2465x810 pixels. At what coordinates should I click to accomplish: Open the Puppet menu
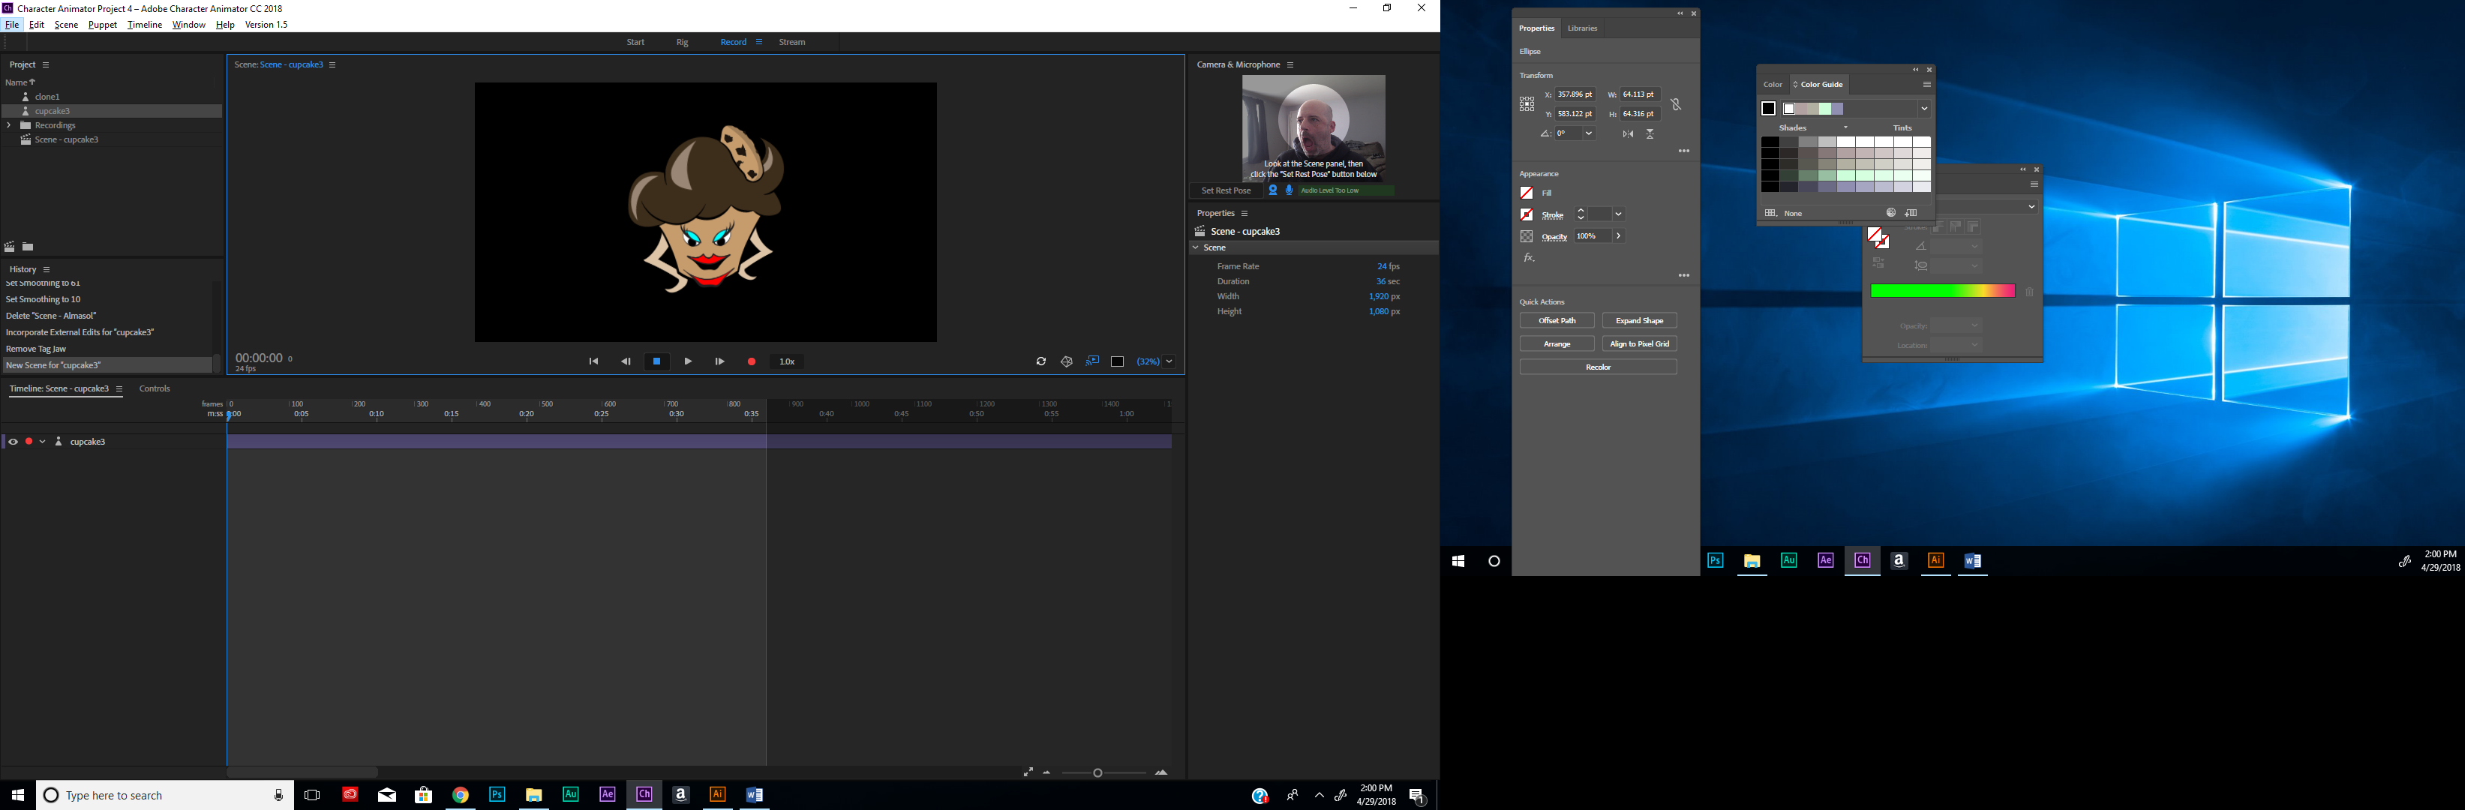pos(102,24)
